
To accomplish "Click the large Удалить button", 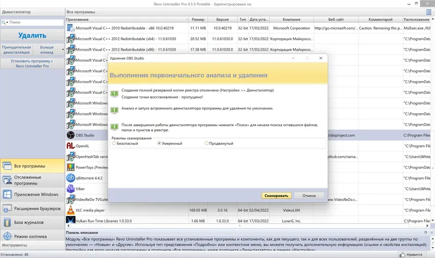I will tap(32, 35).
